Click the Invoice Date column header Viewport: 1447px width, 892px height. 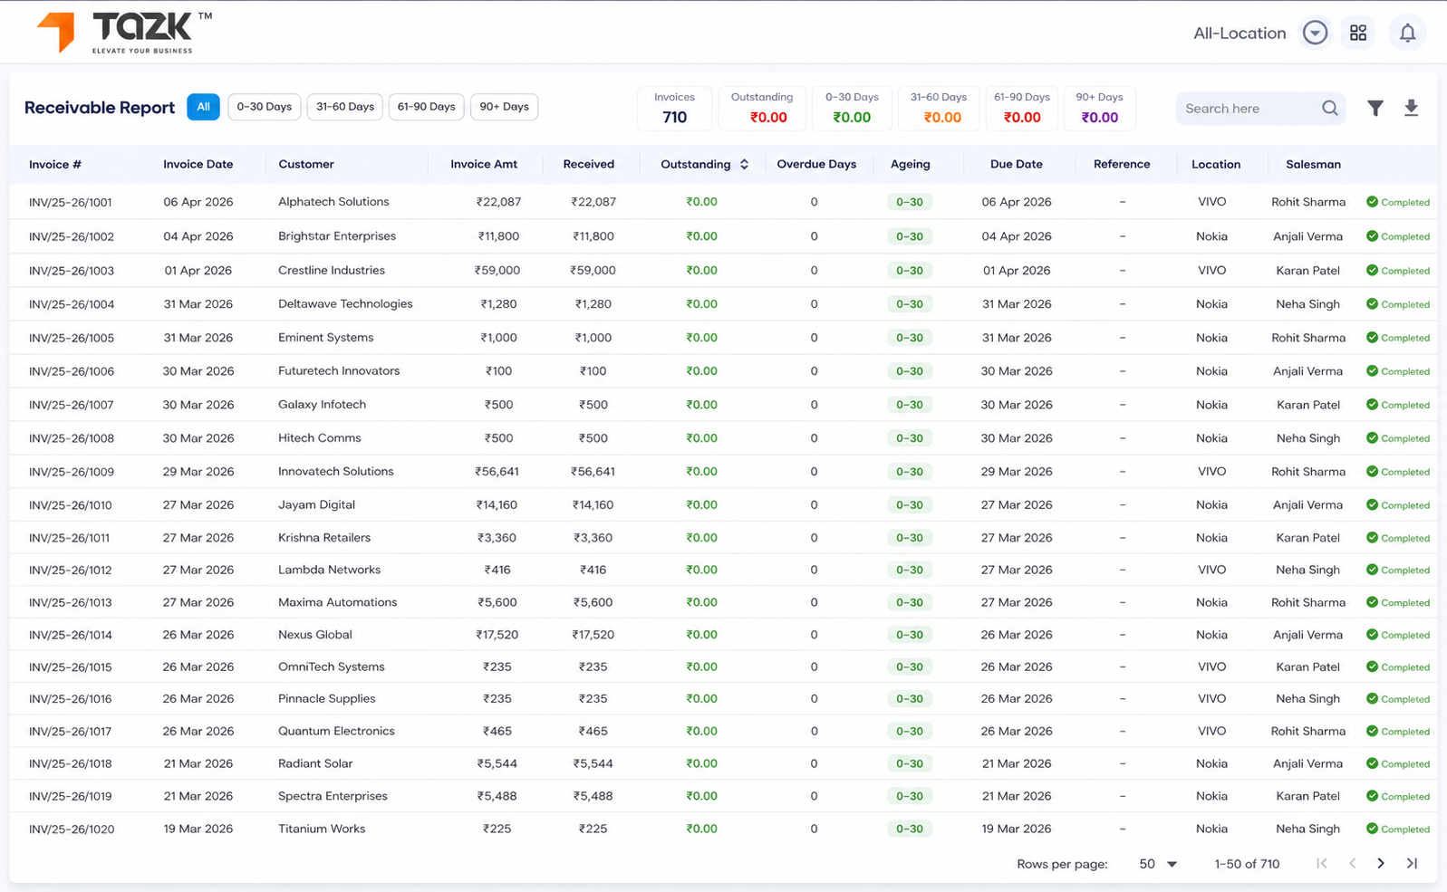click(198, 164)
